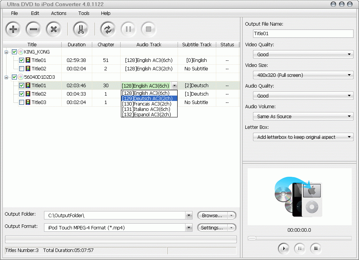Play the preview video
The height and width of the screenshot is (260, 359).
(284, 248)
